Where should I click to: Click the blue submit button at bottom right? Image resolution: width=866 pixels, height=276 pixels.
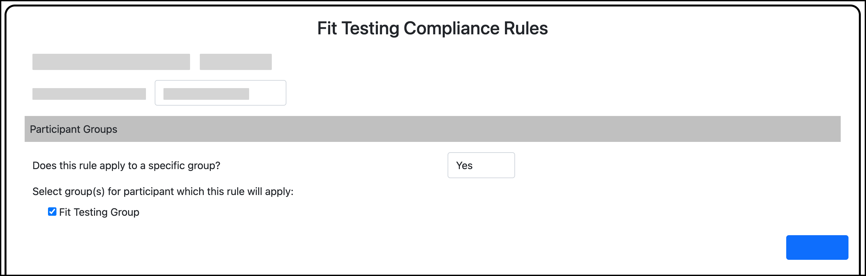pos(817,247)
